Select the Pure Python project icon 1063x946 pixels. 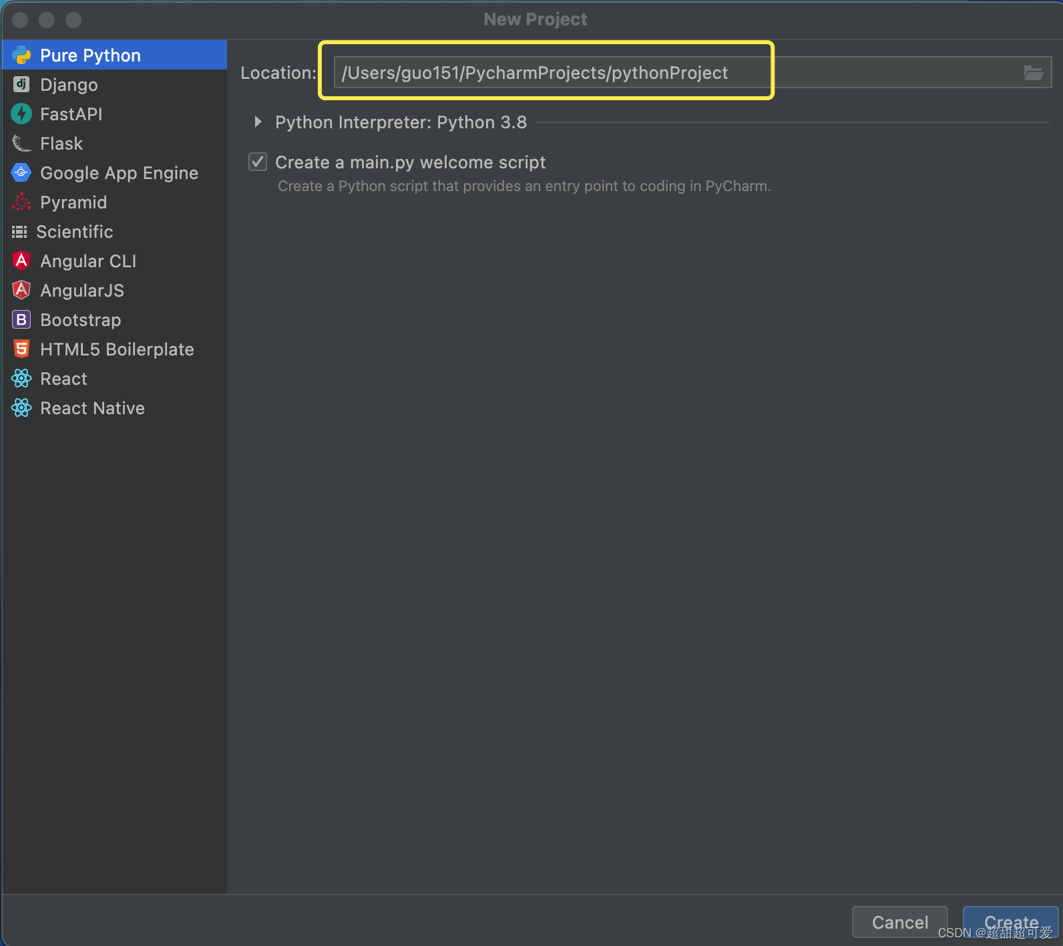(21, 55)
